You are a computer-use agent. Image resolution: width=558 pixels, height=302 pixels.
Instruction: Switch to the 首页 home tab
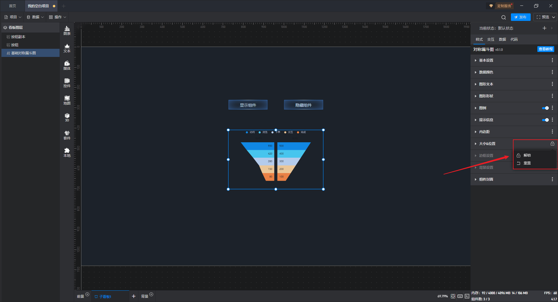click(12, 6)
